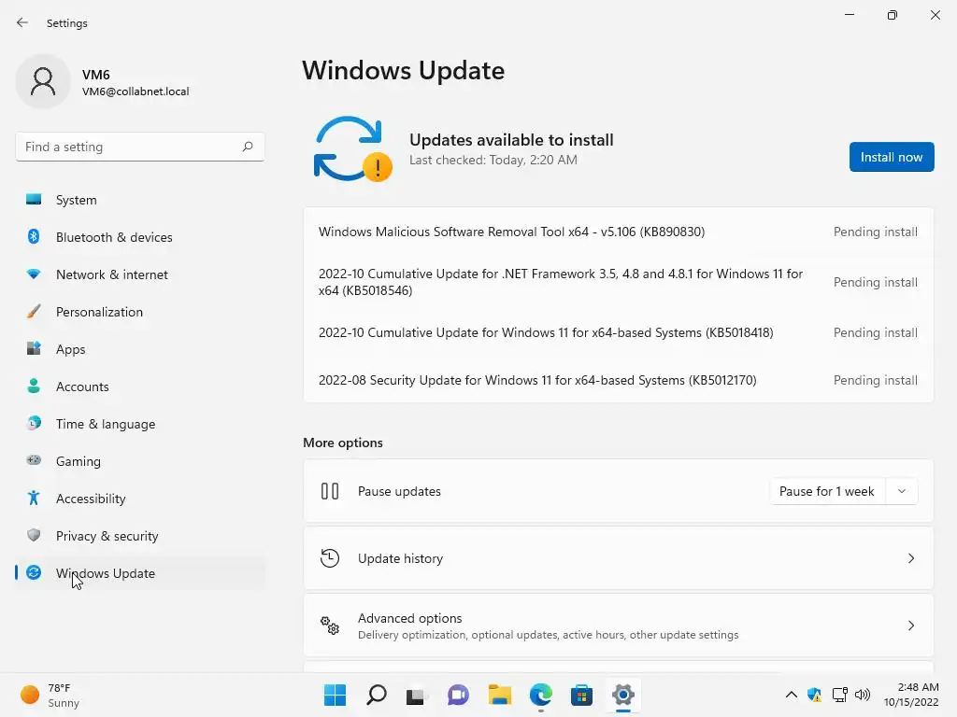This screenshot has width=957, height=717.
Task: Open Accessibility settings
Action: tap(140, 499)
